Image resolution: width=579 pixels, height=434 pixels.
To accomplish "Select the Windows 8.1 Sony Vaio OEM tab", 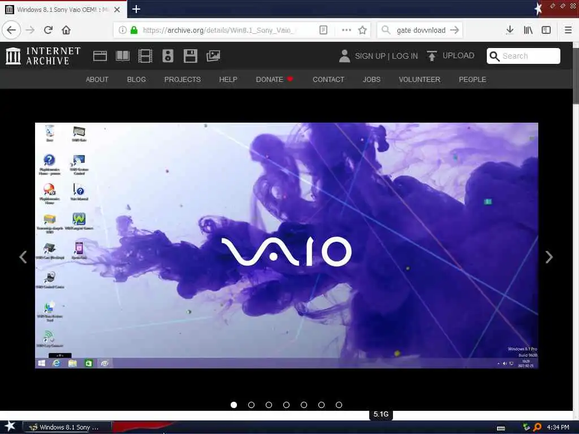I will [63, 10].
